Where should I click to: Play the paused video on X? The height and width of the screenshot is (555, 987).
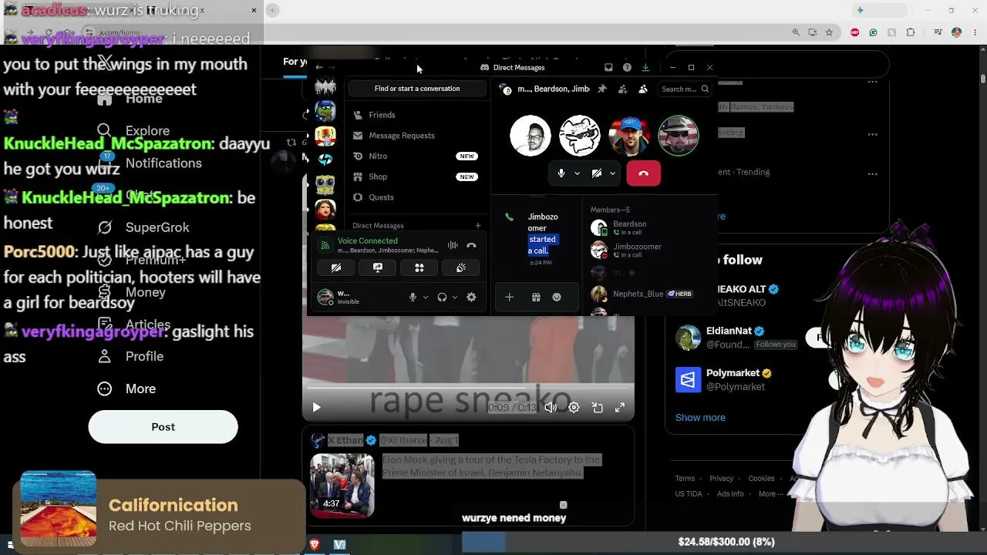click(316, 408)
